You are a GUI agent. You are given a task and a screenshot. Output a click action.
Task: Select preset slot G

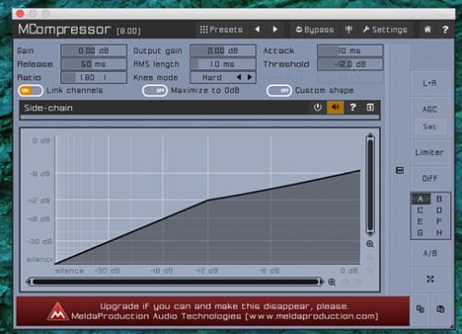tap(419, 233)
